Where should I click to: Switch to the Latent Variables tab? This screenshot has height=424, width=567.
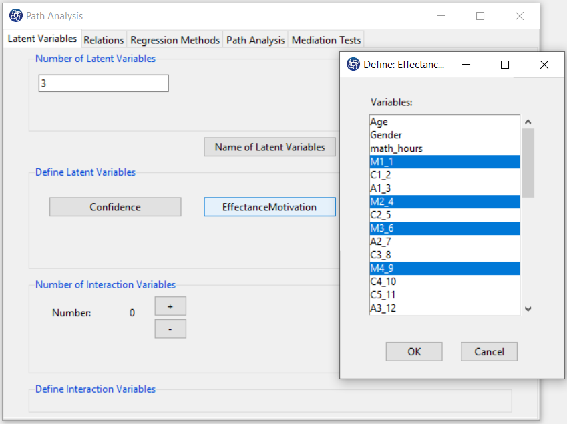click(42, 39)
